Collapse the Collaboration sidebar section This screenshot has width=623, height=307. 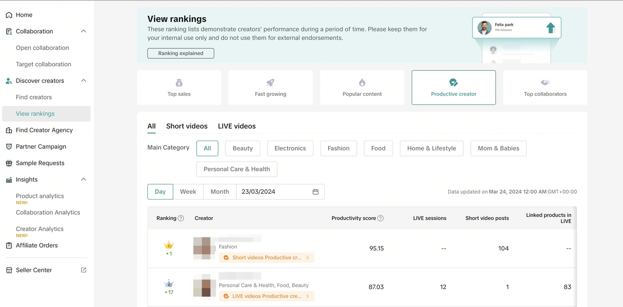83,31
